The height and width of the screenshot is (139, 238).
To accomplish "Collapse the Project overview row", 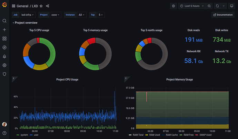I will [x=25, y=23].
